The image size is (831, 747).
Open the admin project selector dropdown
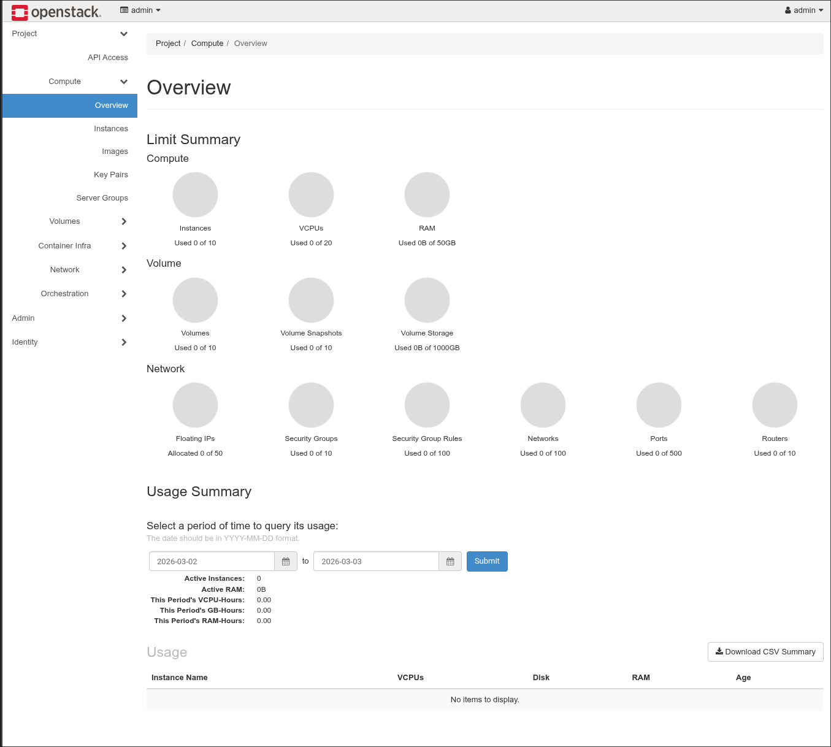click(140, 10)
